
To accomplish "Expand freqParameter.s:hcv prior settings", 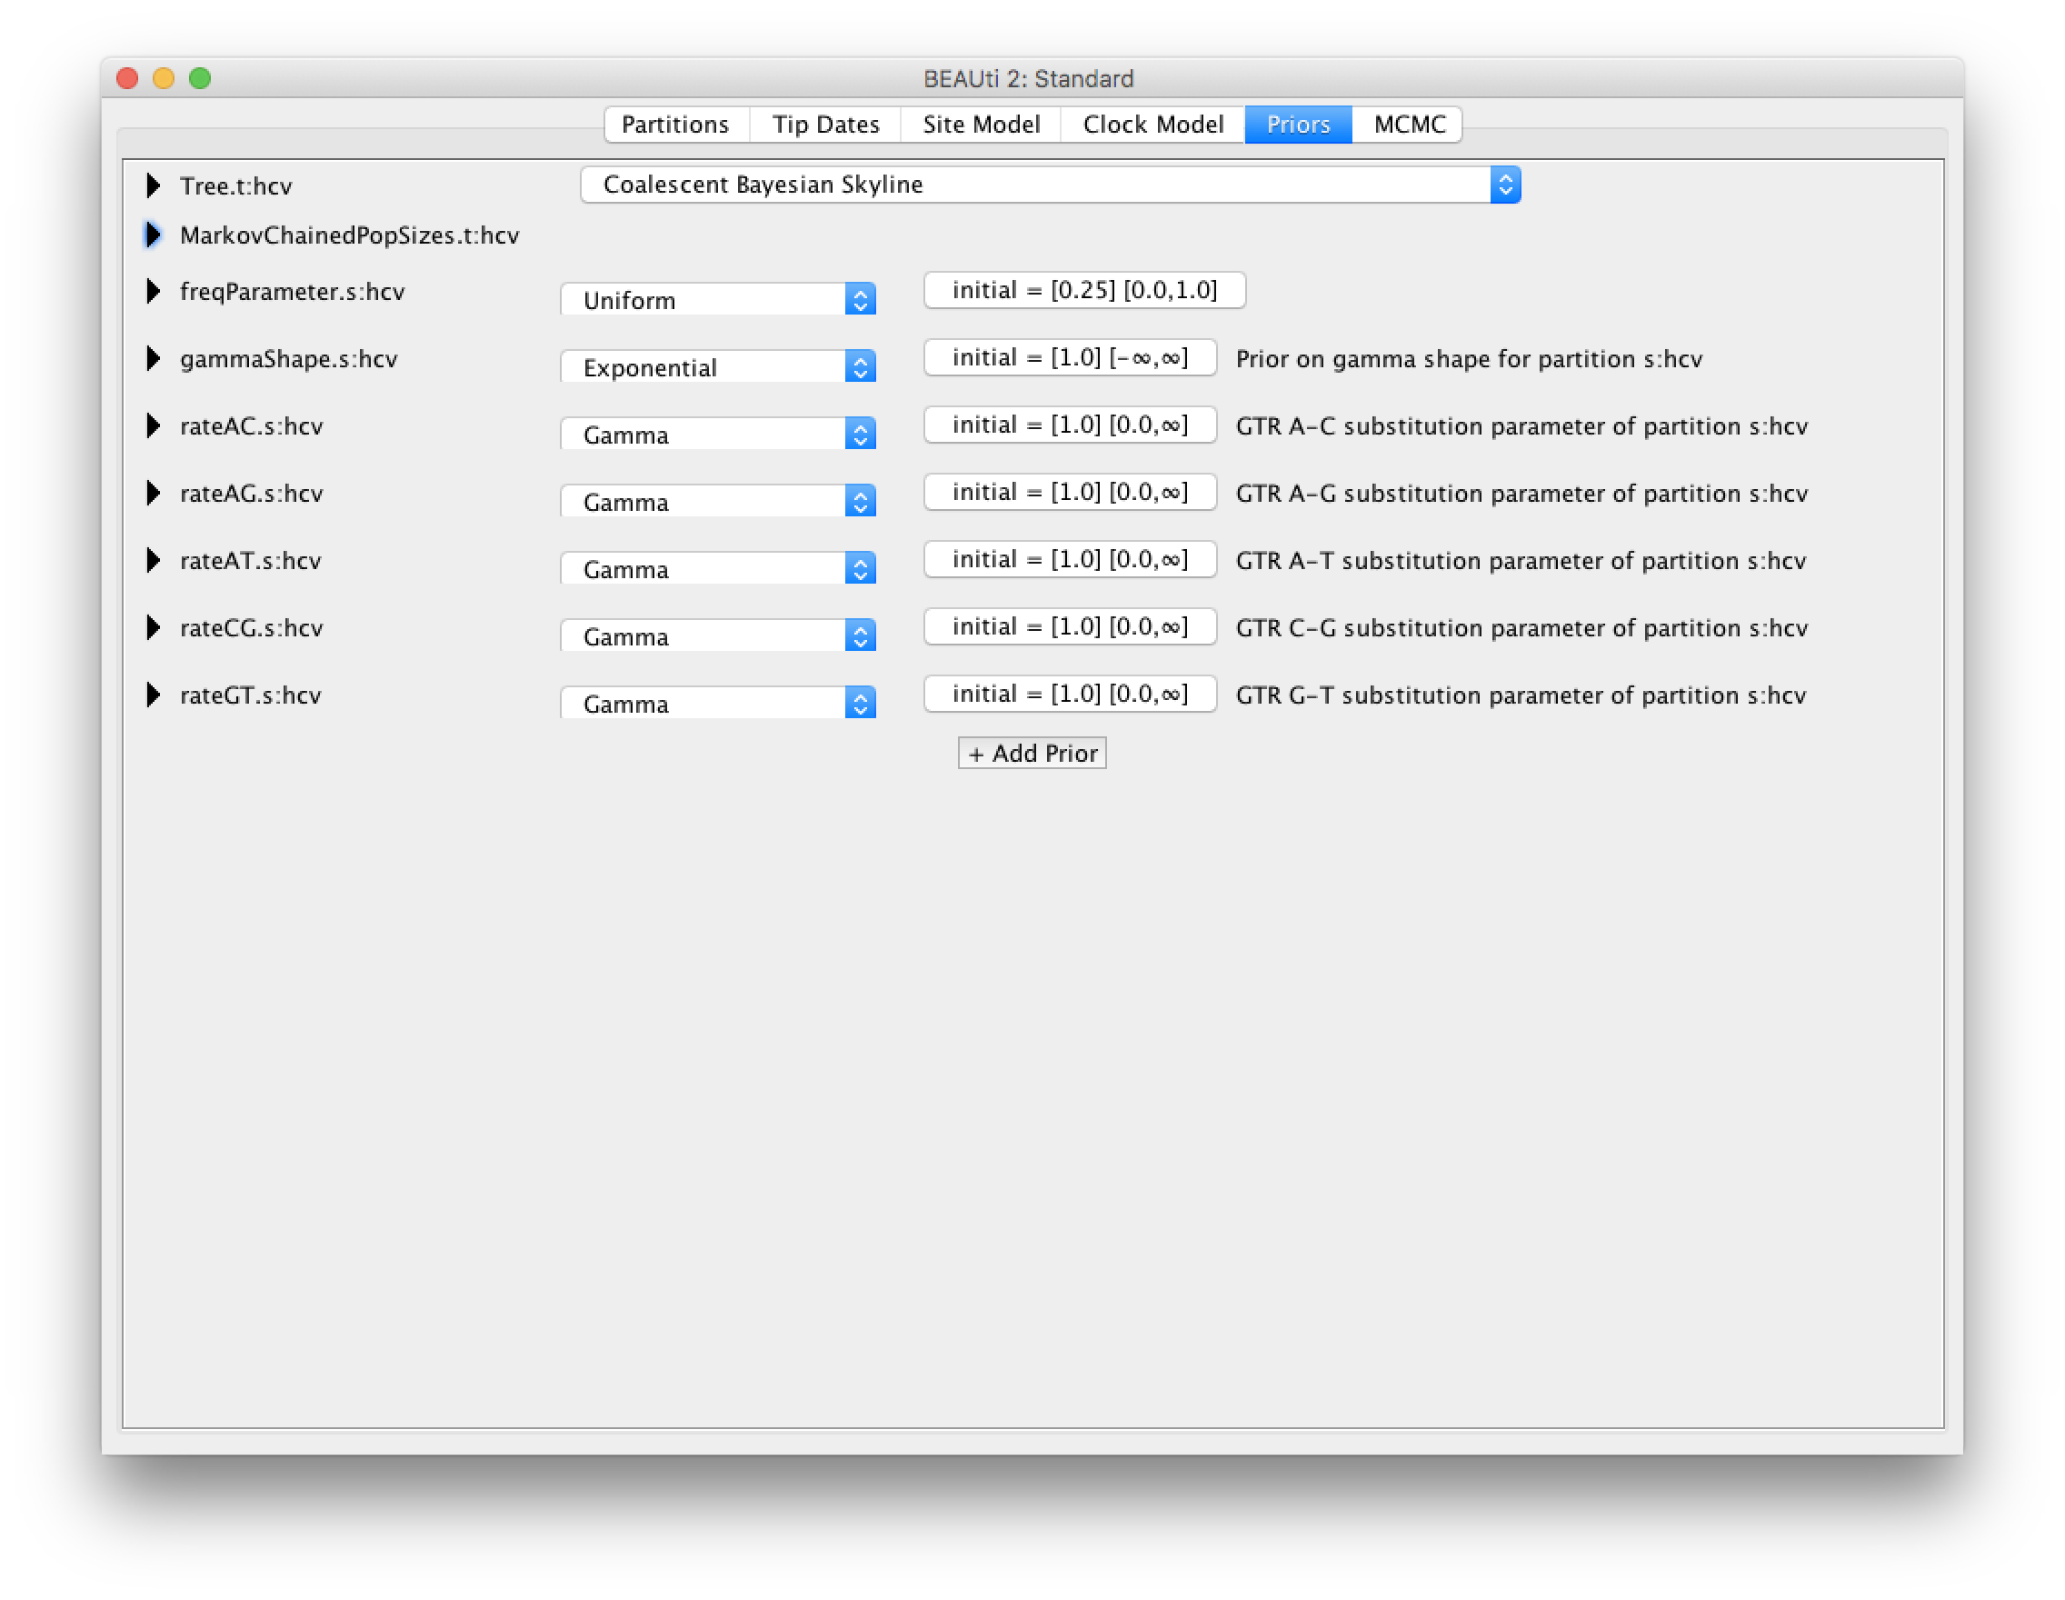I will coord(154,291).
